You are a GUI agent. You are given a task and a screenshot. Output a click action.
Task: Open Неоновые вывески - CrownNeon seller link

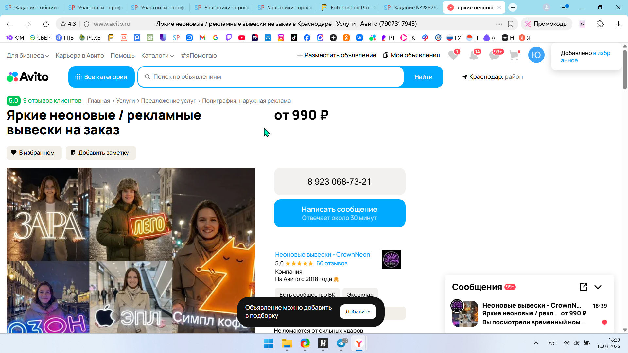(322, 255)
